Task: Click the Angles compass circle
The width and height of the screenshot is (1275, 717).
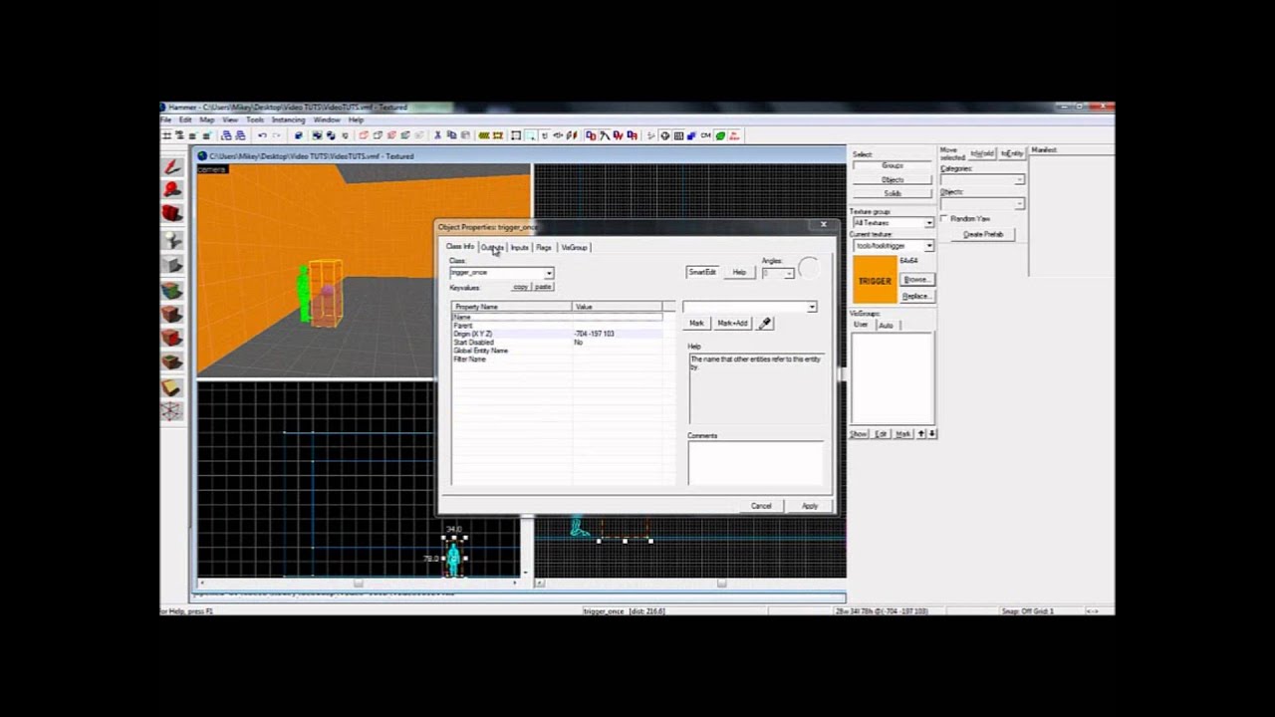Action: click(809, 268)
